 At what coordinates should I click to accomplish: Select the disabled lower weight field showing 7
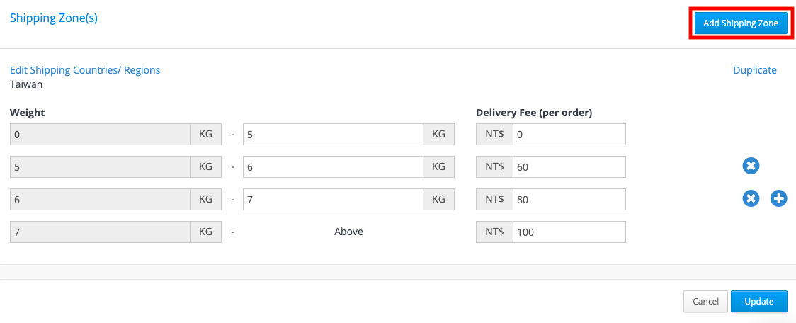101,232
